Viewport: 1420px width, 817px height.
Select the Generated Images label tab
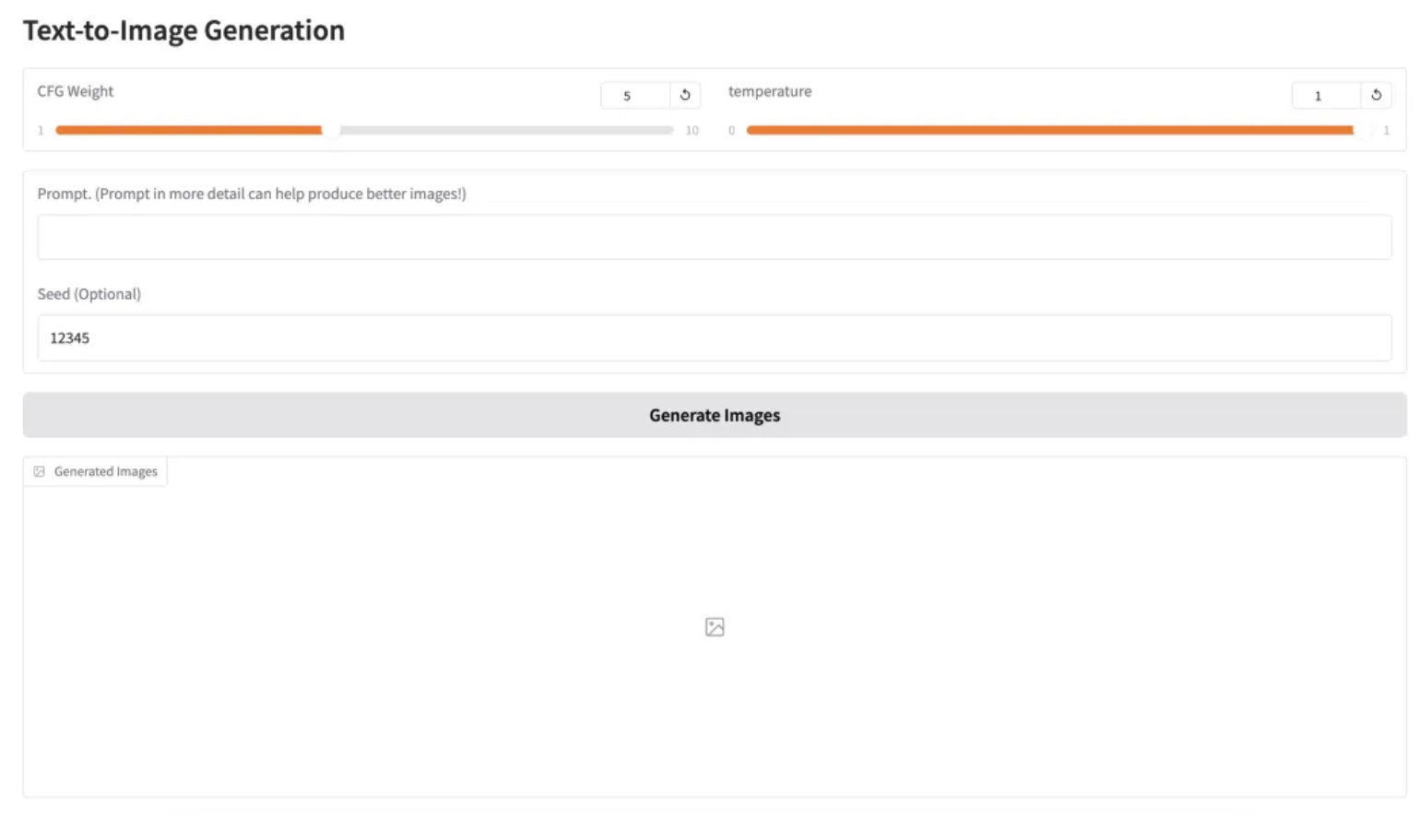pyautogui.click(x=105, y=472)
